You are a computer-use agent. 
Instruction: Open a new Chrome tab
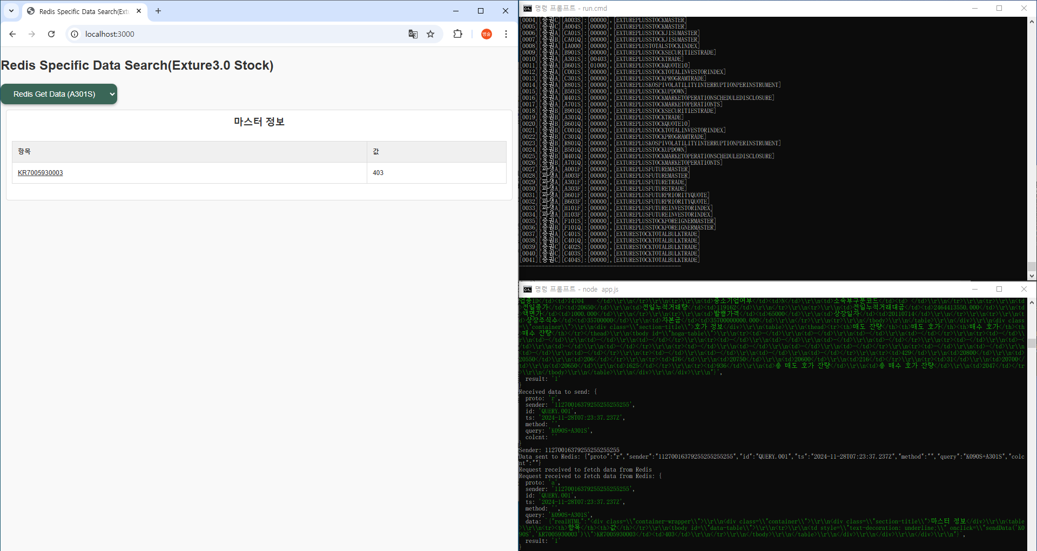[x=158, y=11]
